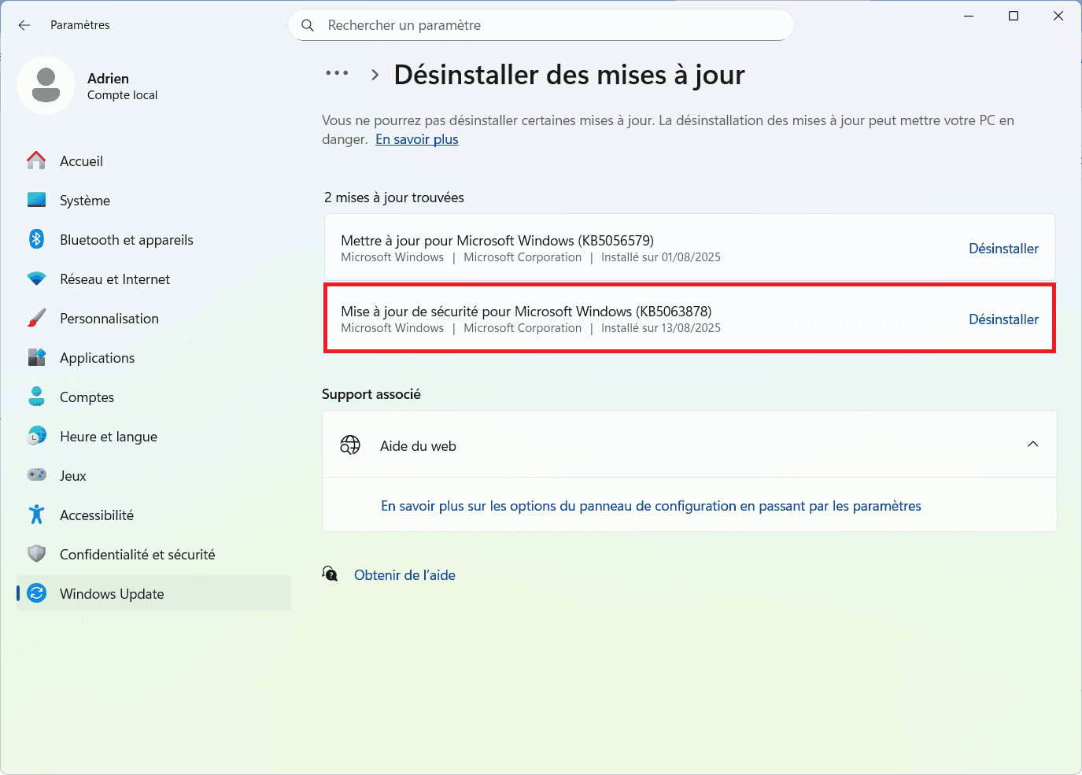
Task: Focus the Rechercher un paramètre field
Action: tap(541, 25)
